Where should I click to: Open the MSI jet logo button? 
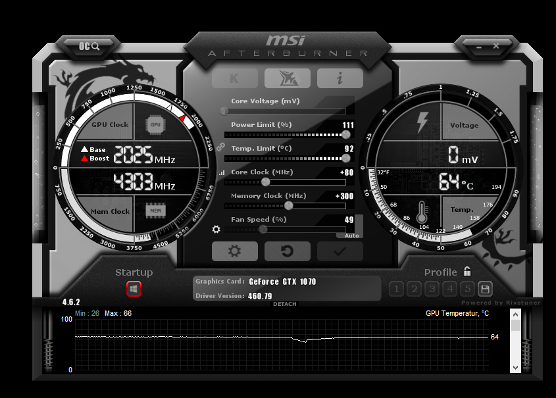[288, 78]
